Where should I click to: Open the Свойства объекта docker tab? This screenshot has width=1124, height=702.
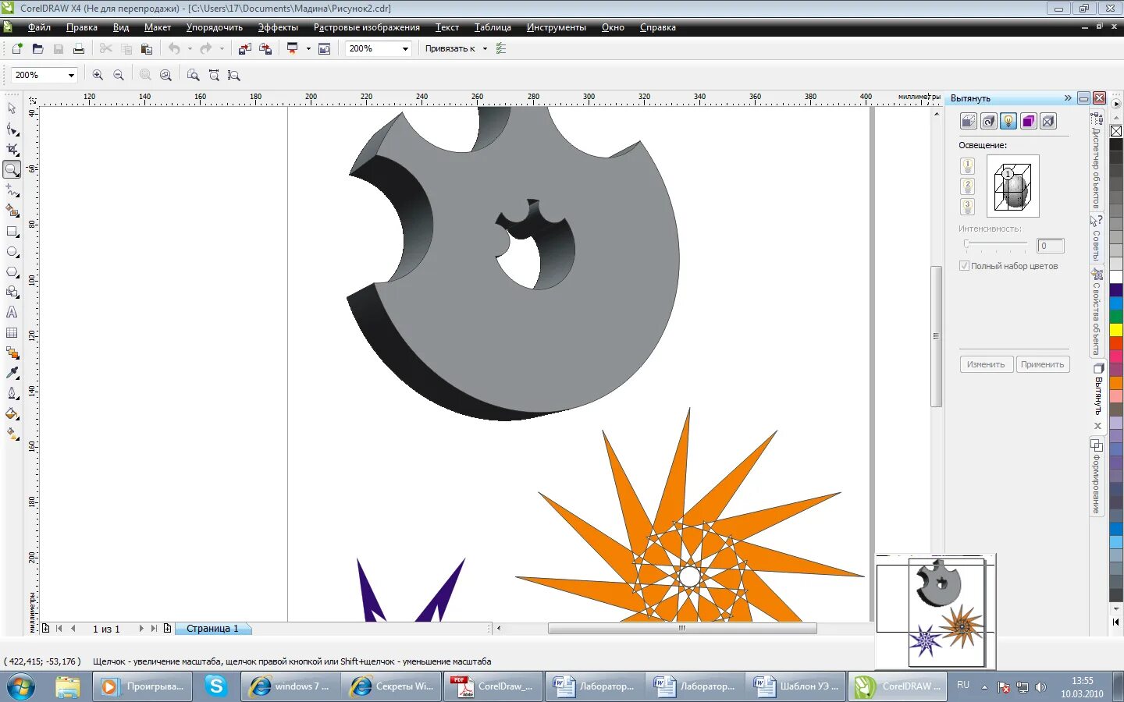pyautogui.click(x=1097, y=312)
